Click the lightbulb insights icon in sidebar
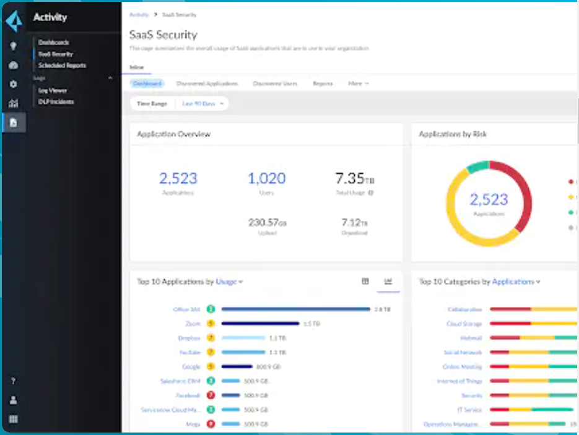The width and height of the screenshot is (579, 435). click(x=13, y=46)
